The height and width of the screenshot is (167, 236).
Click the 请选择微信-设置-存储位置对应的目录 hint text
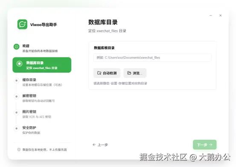tap(120, 83)
